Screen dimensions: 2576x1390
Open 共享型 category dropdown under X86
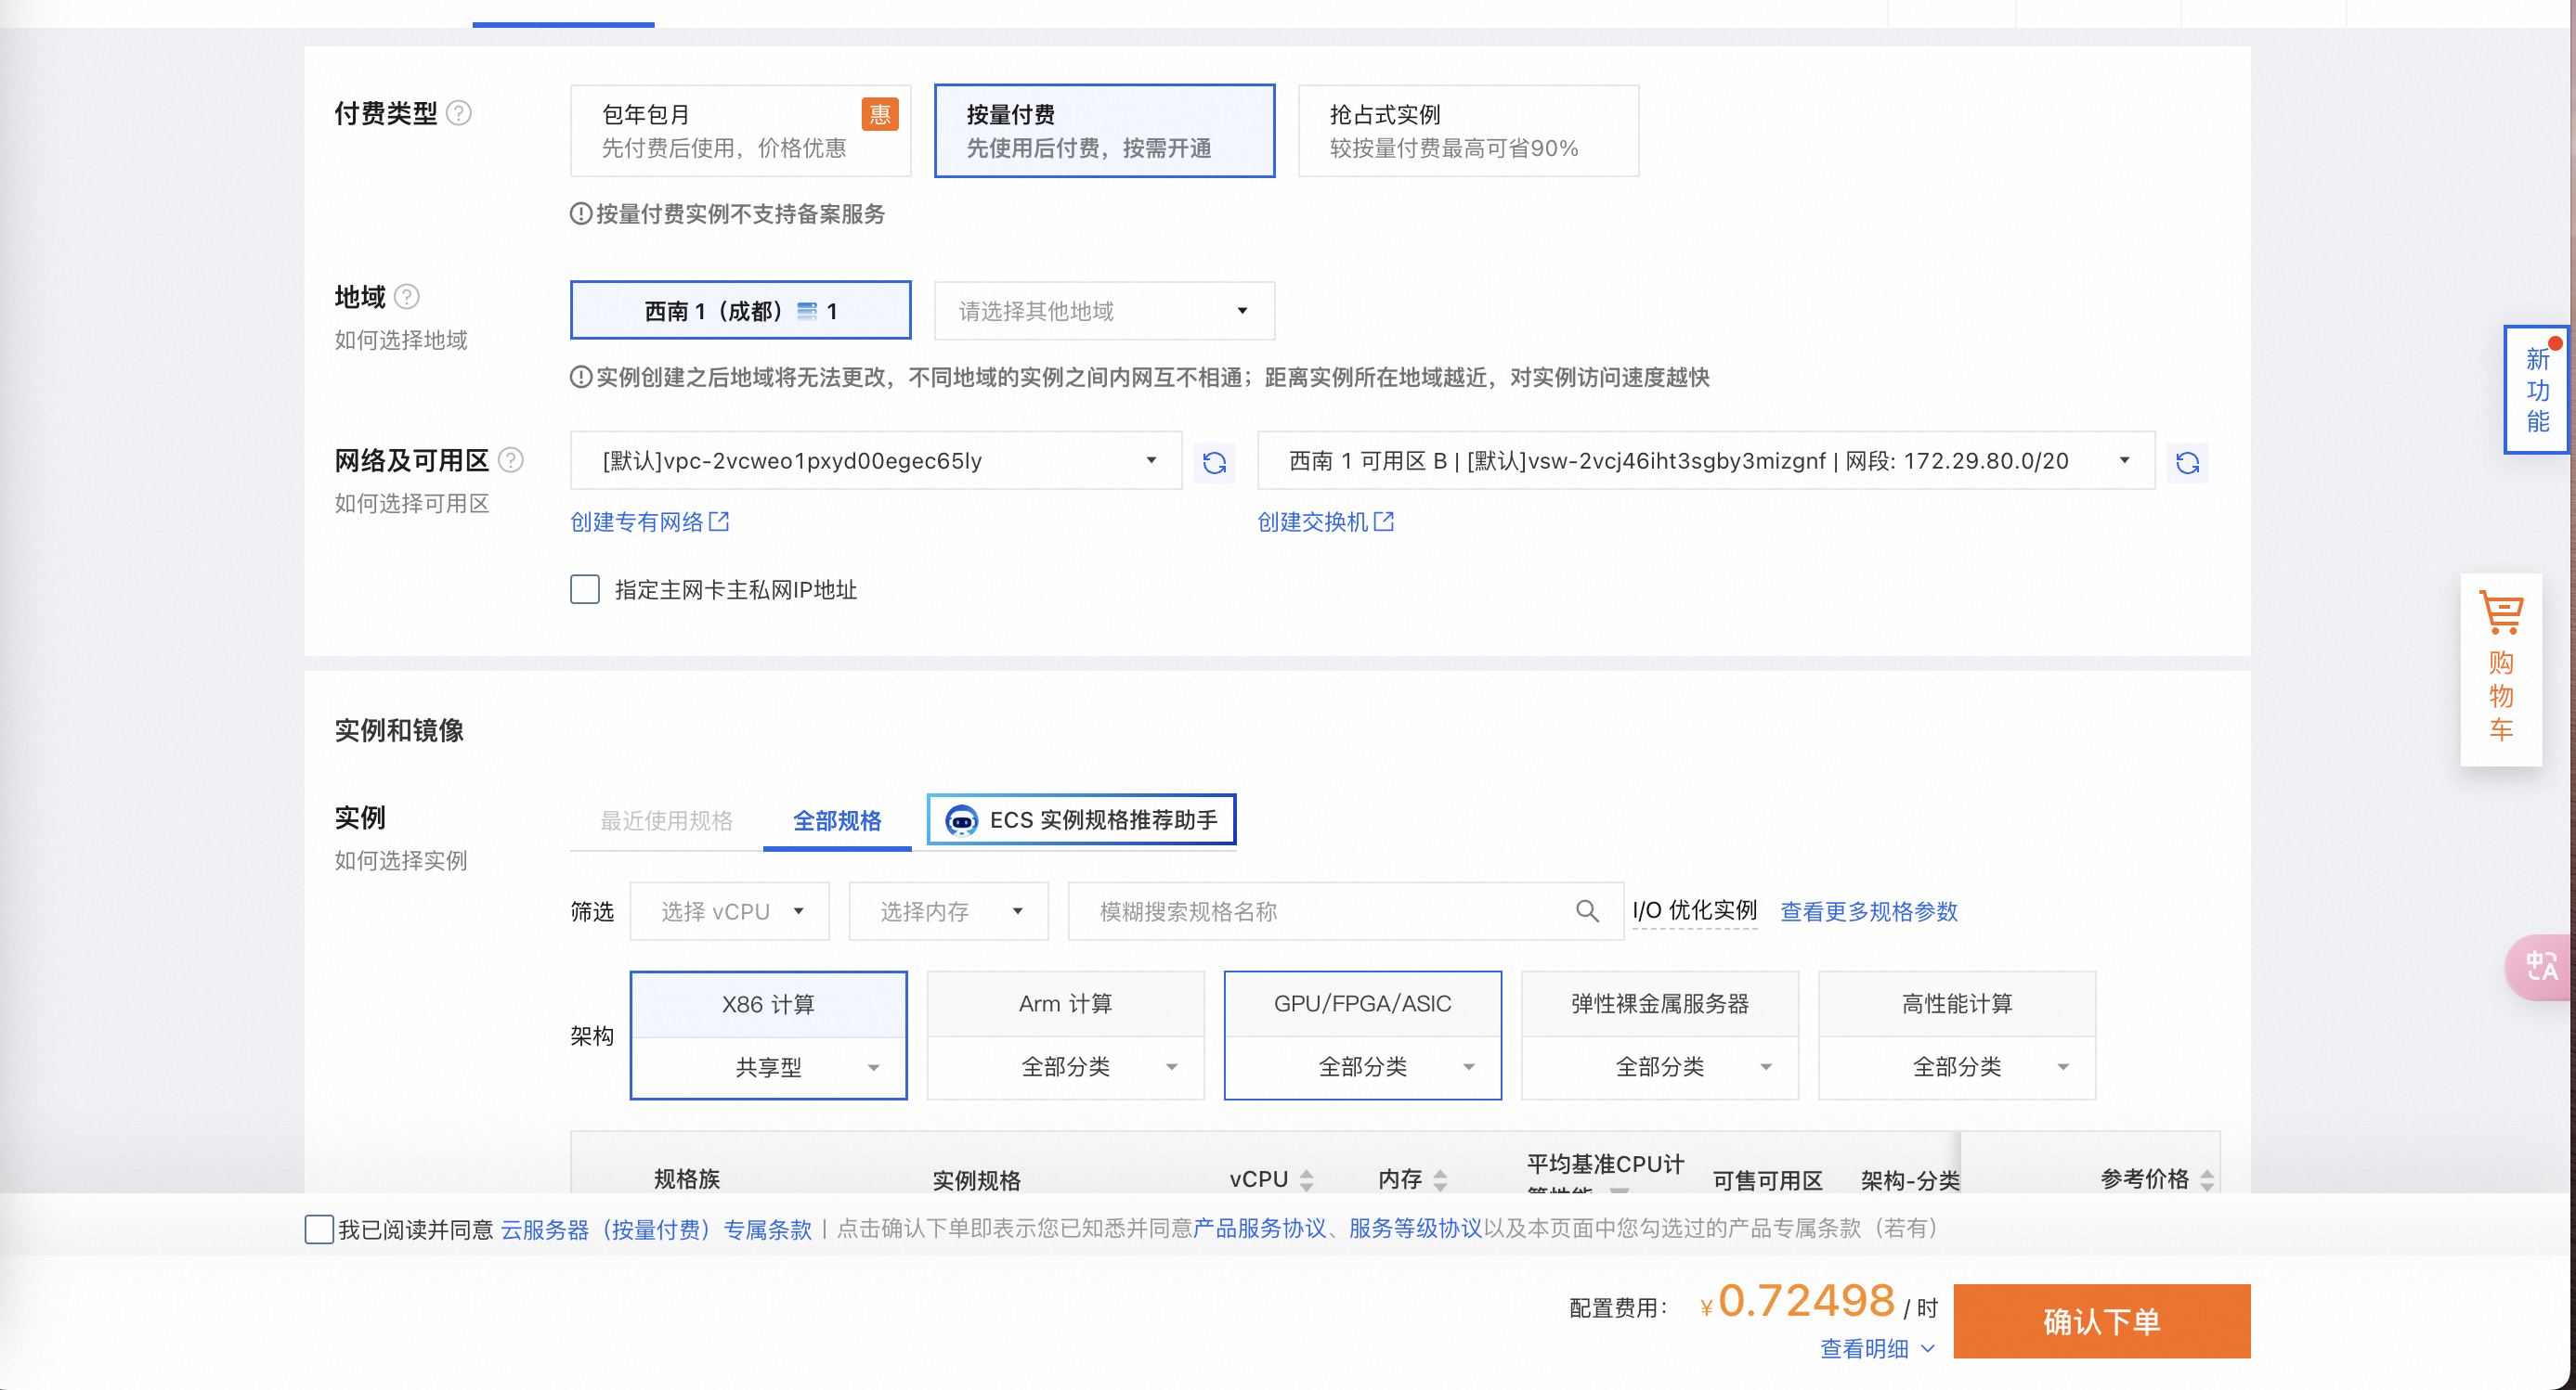pos(768,1067)
